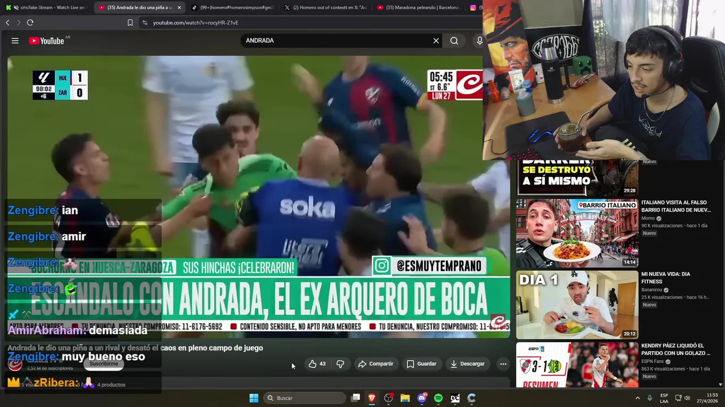
Task: Open the YouTube hamburger guide menu
Action: pyautogui.click(x=15, y=41)
